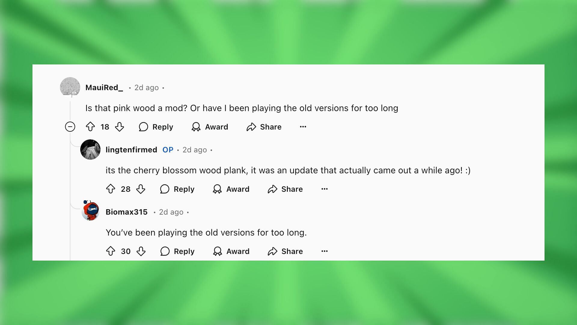577x325 pixels.
Task: Click lingtenfirmed OP username link
Action: 131,150
